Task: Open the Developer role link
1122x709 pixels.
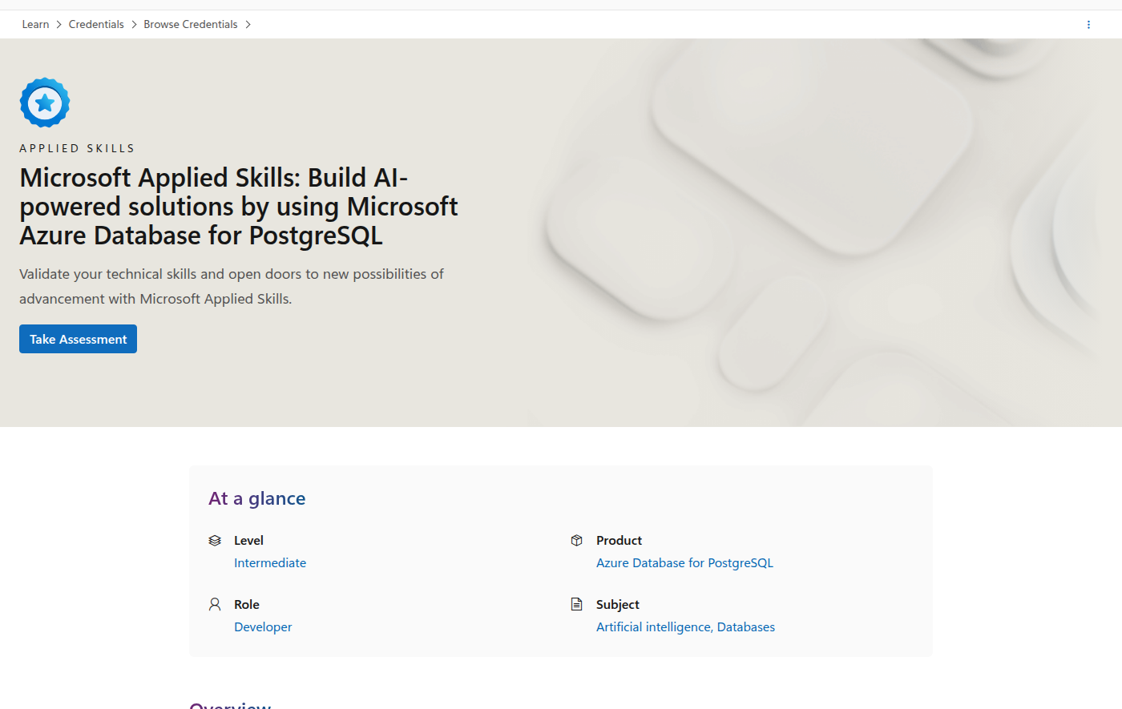Action: pos(263,627)
